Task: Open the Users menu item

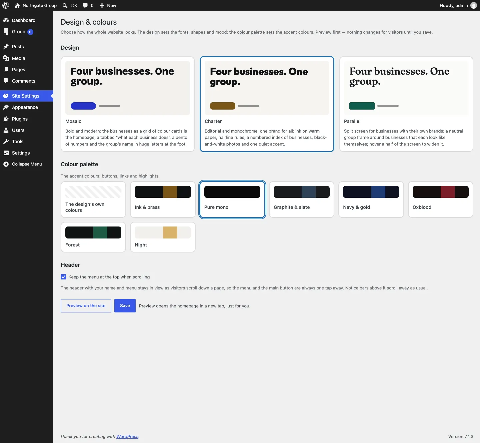Action: (x=27, y=130)
